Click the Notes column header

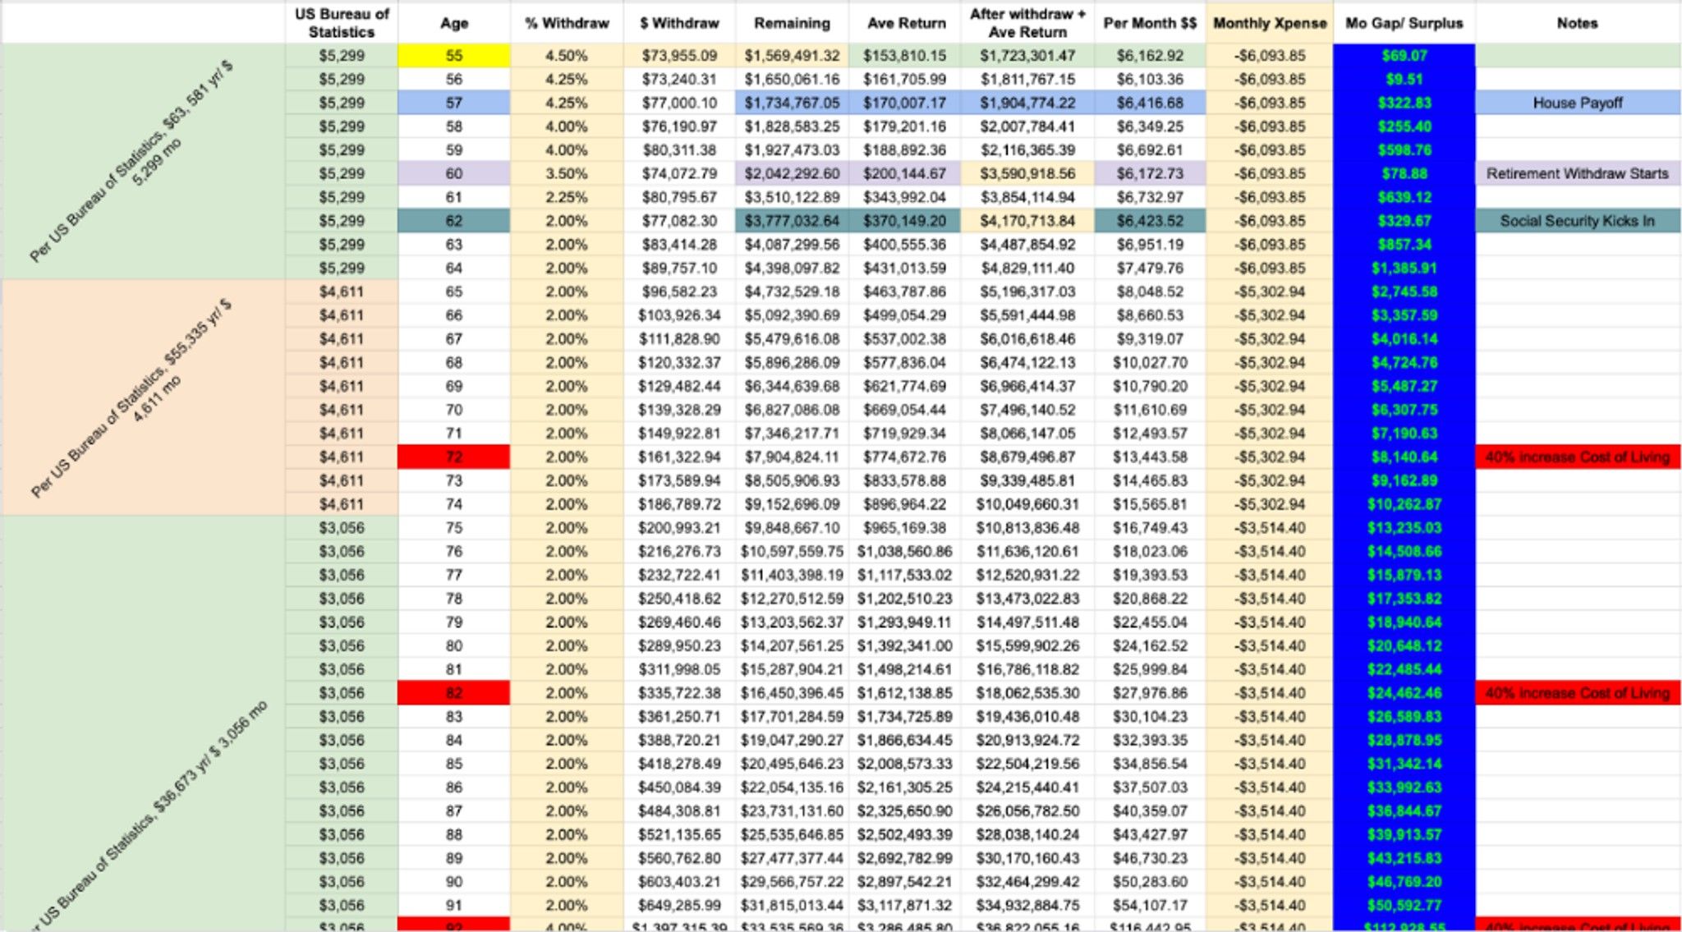click(1577, 23)
